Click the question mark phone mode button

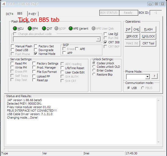(x=154, y=76)
